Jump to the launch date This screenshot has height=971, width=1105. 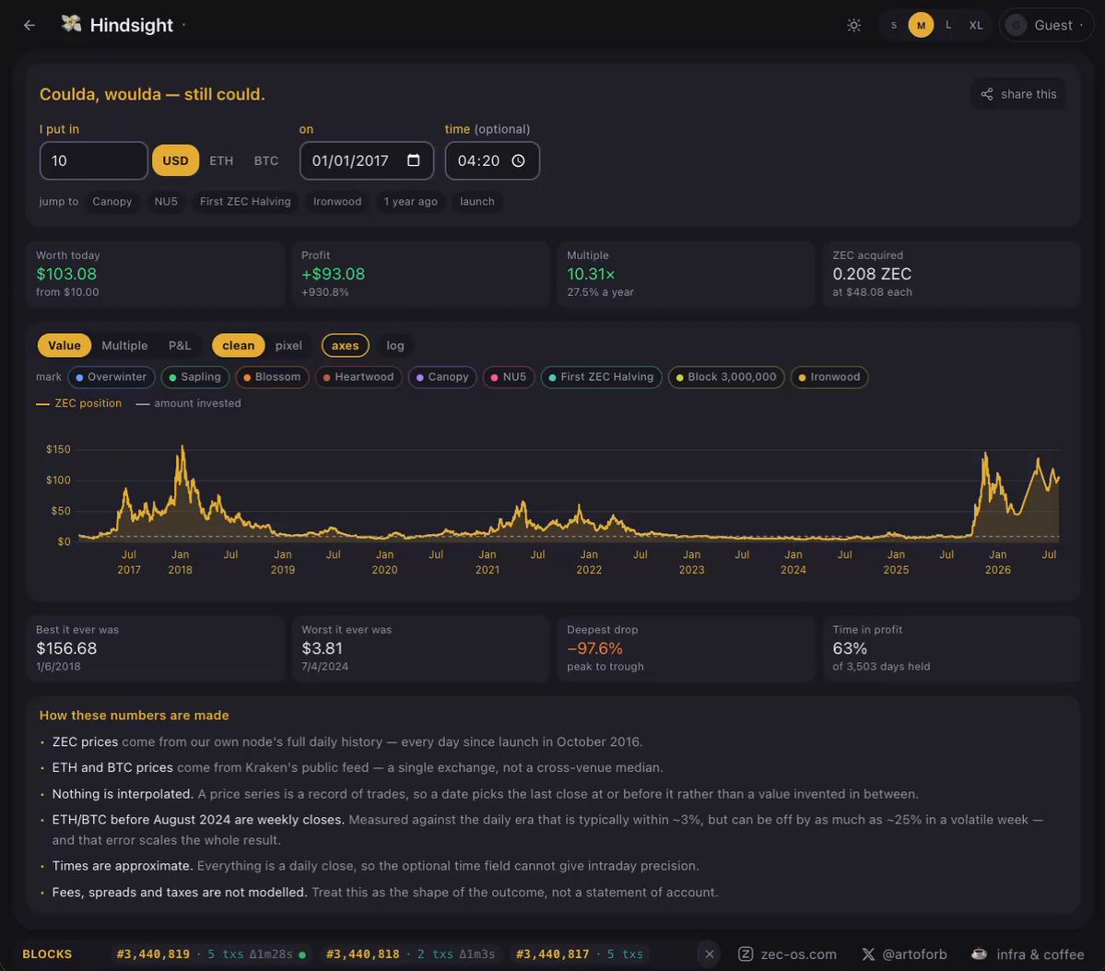[x=477, y=202]
